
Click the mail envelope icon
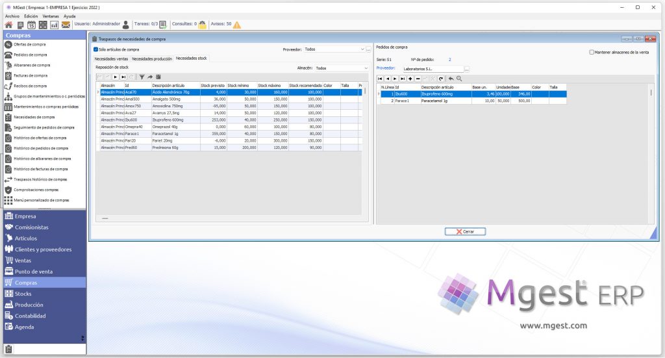pyautogui.click(x=66, y=25)
